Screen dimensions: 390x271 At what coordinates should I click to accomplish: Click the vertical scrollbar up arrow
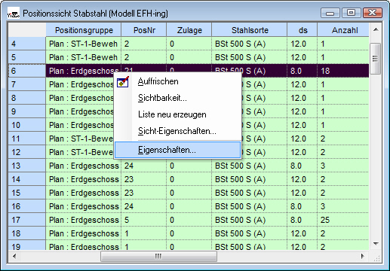[x=376, y=30]
